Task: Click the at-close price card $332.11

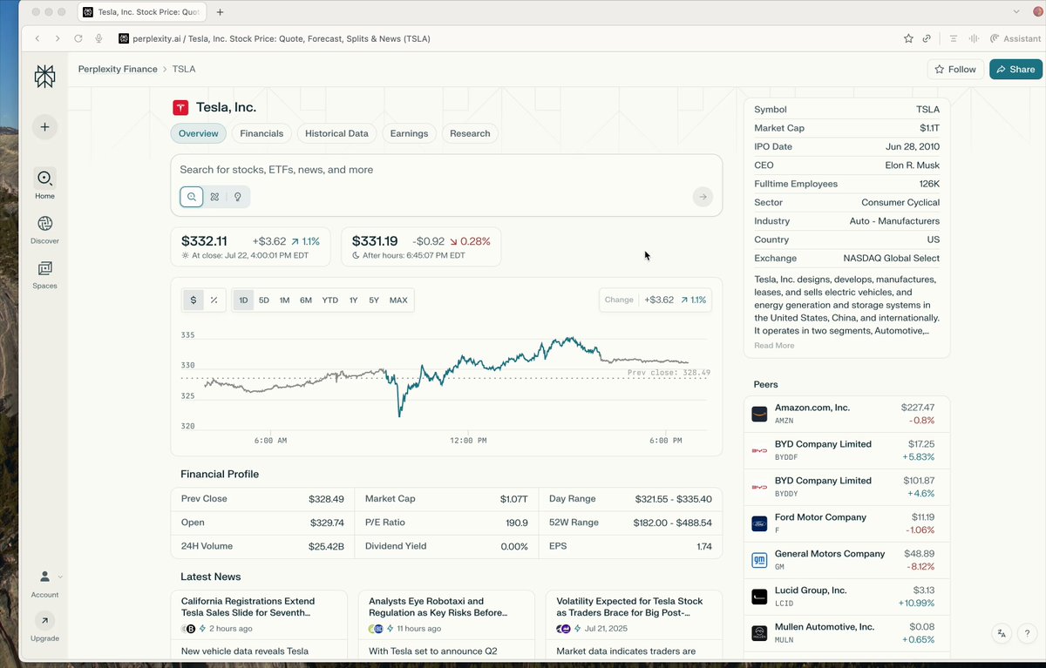Action: 250,246
